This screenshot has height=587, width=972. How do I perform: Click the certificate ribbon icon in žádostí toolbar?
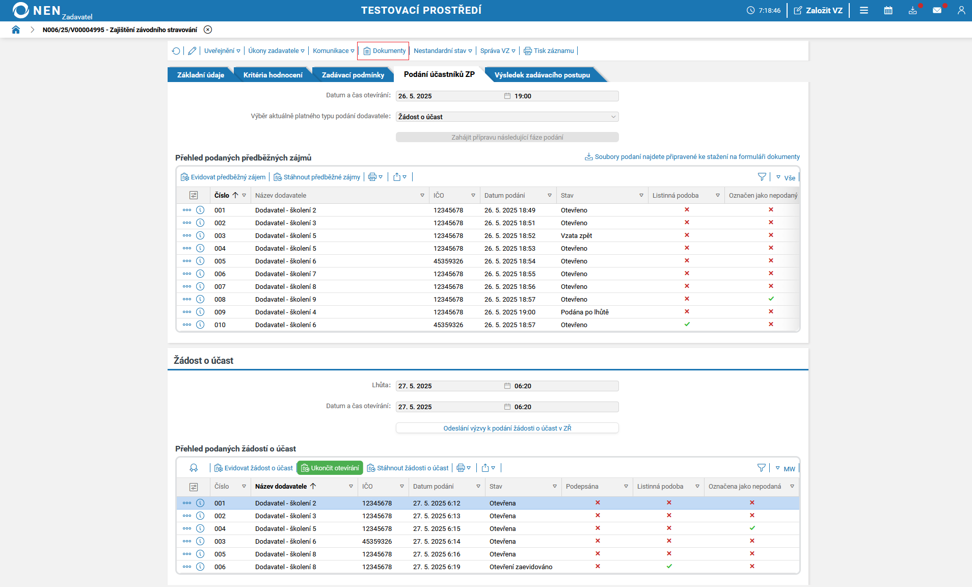194,468
